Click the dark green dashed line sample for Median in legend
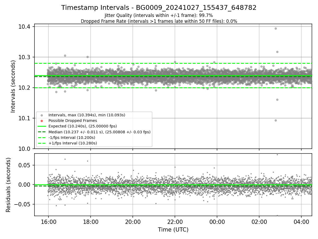The height and width of the screenshot is (239, 318). (x=42, y=132)
